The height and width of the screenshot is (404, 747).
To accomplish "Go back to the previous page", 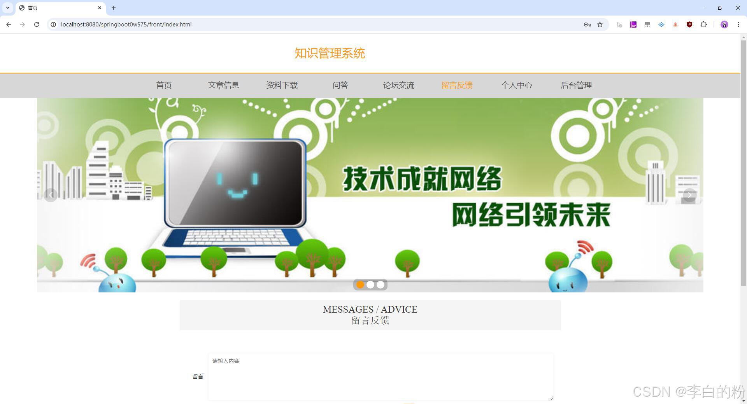I will pyautogui.click(x=9, y=24).
